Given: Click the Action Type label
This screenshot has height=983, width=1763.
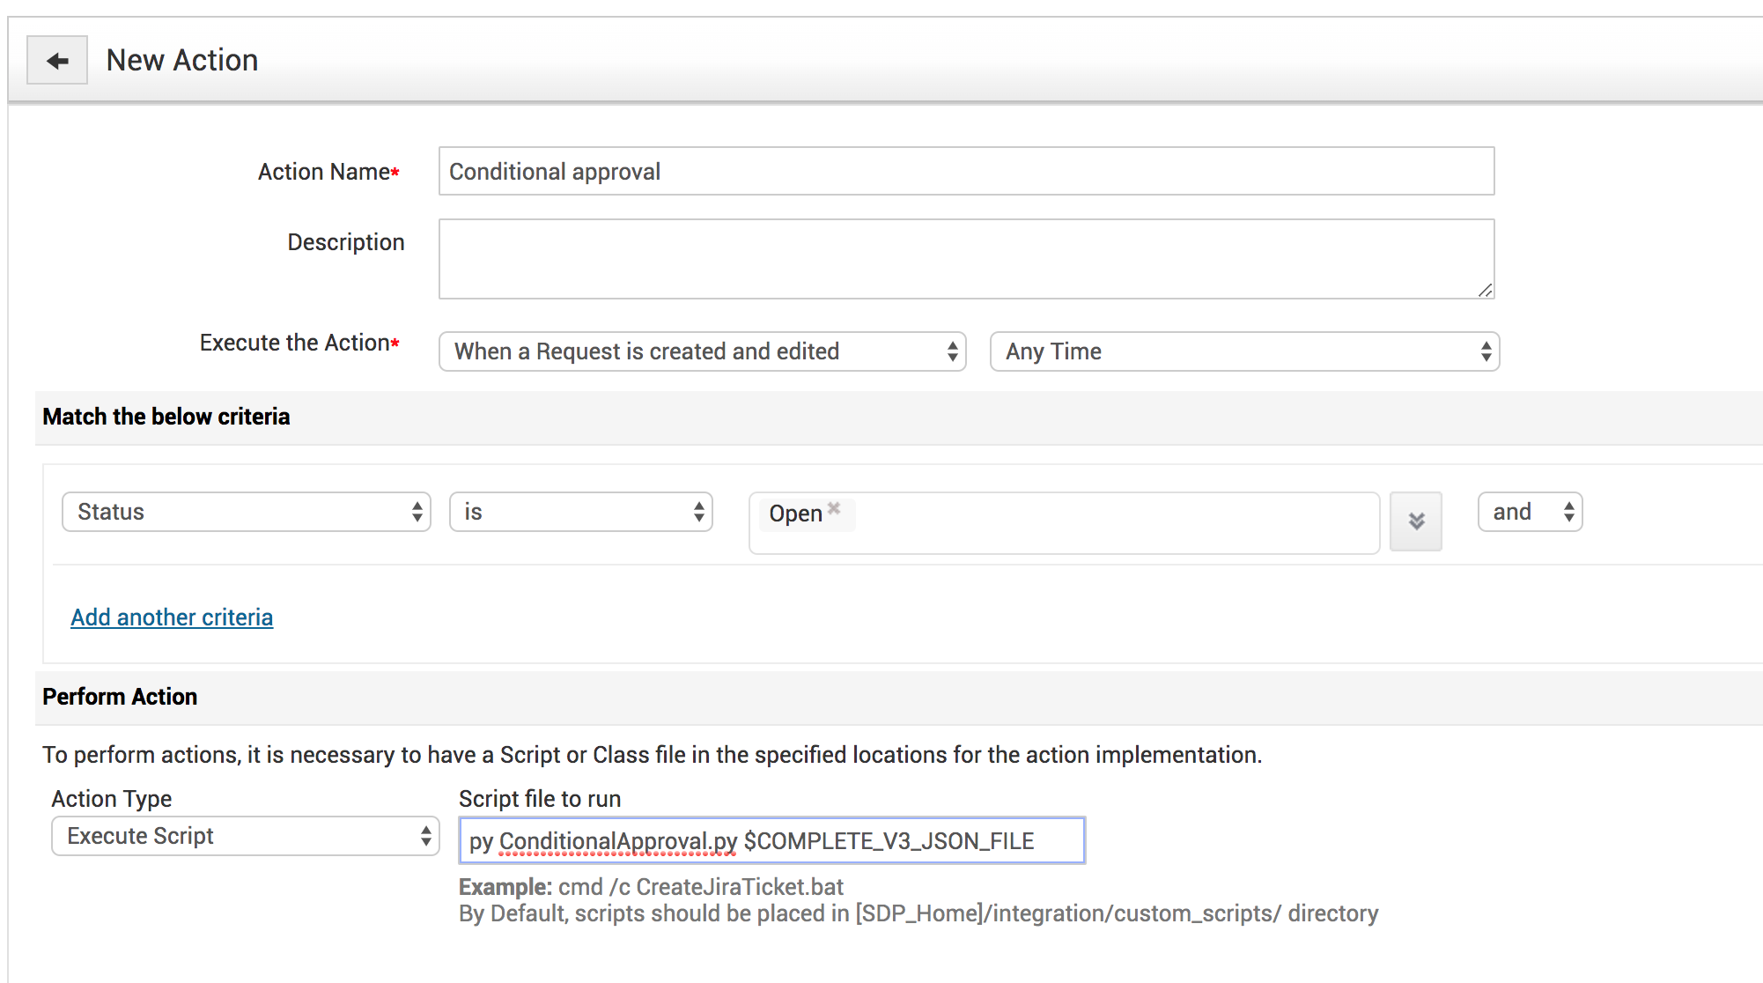Looking at the screenshot, I should pos(112,799).
